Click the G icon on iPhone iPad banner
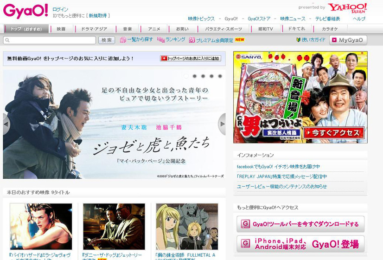Screen dimensions: 383x260 click(x=245, y=244)
